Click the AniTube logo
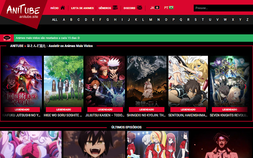The width and height of the screenshot is (253, 158). click(x=23, y=12)
